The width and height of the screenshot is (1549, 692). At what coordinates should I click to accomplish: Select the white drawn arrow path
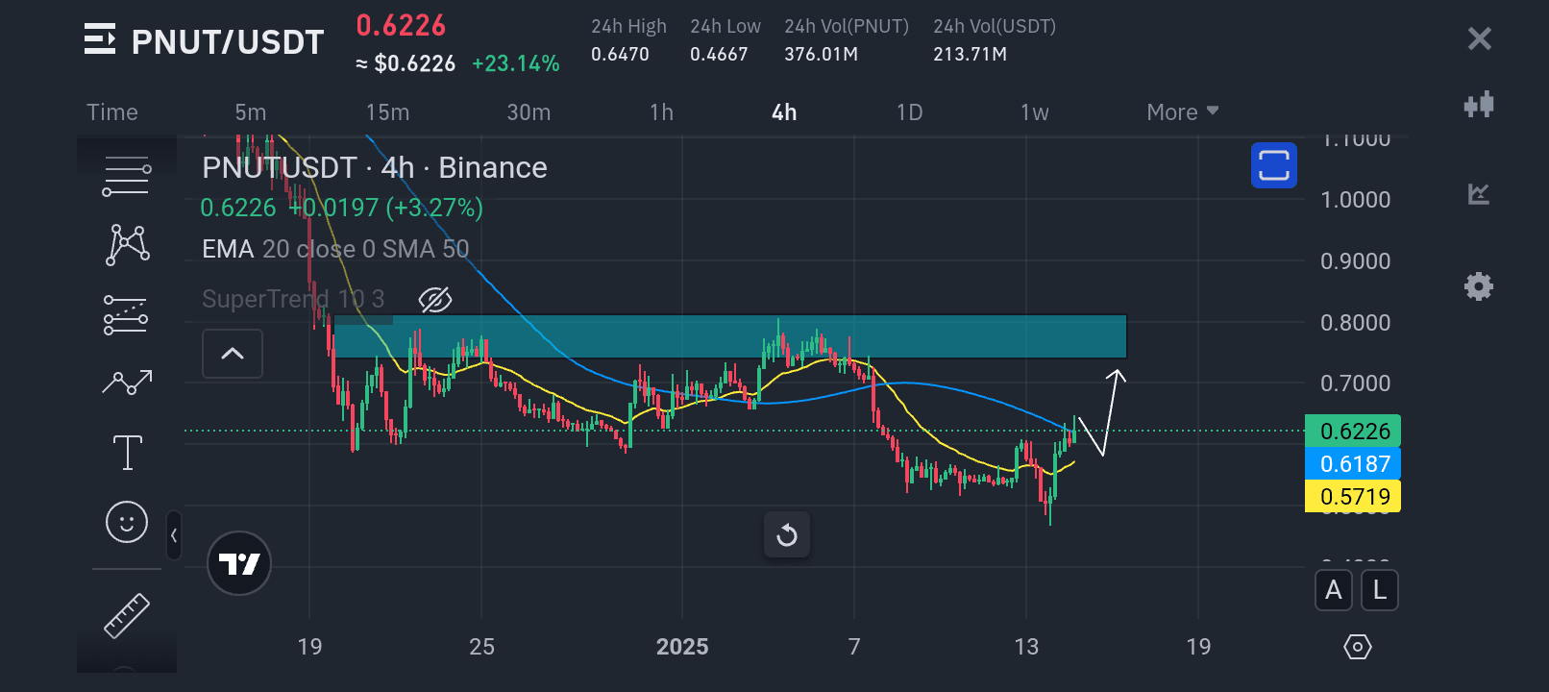pos(1102,412)
